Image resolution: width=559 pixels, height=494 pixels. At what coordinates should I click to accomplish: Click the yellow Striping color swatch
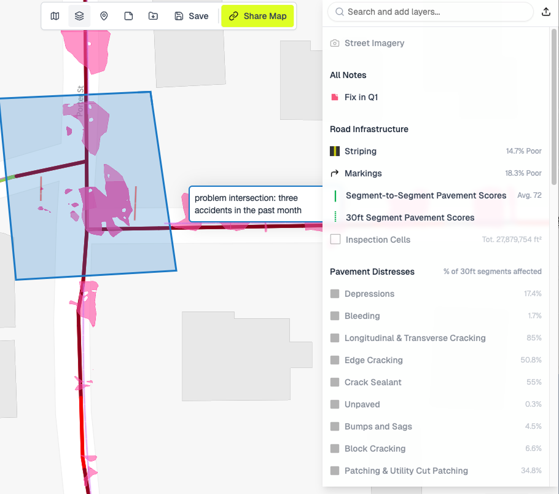335,151
